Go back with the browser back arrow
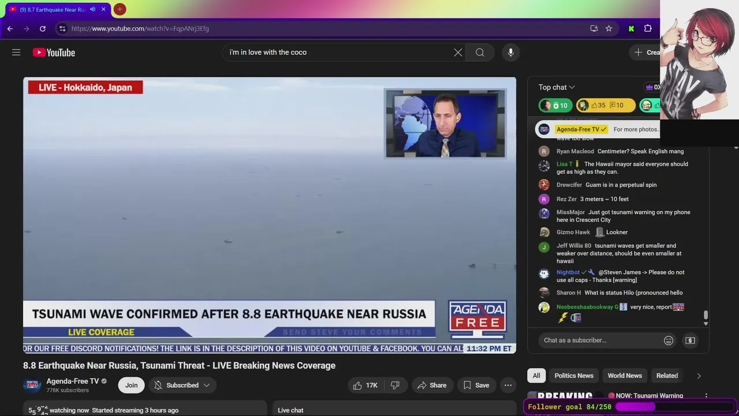Image resolution: width=739 pixels, height=416 pixels. pyautogui.click(x=10, y=28)
